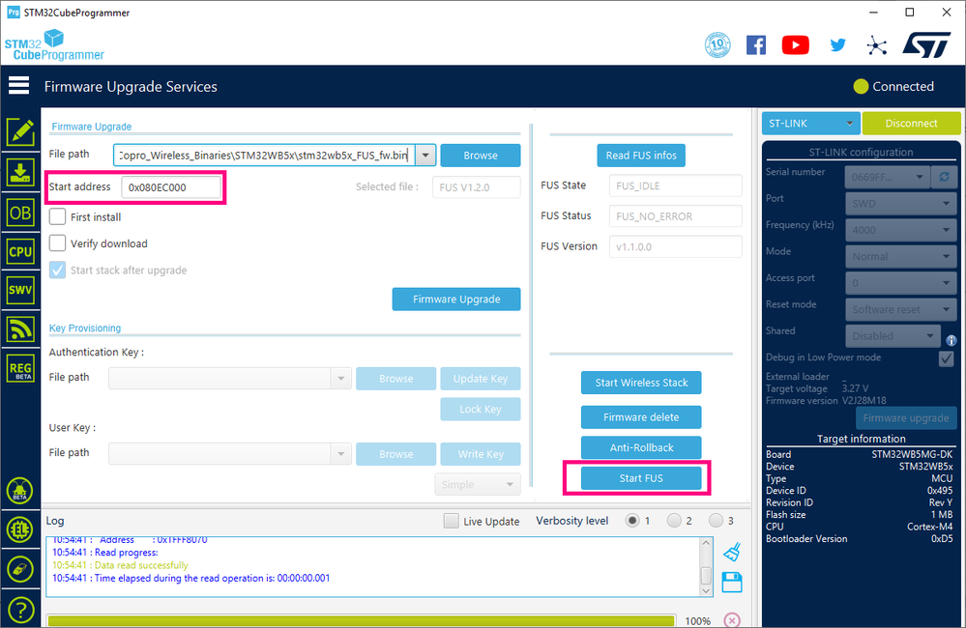966x628 pixels.
Task: Select verbosity level 2 radio button
Action: (x=674, y=520)
